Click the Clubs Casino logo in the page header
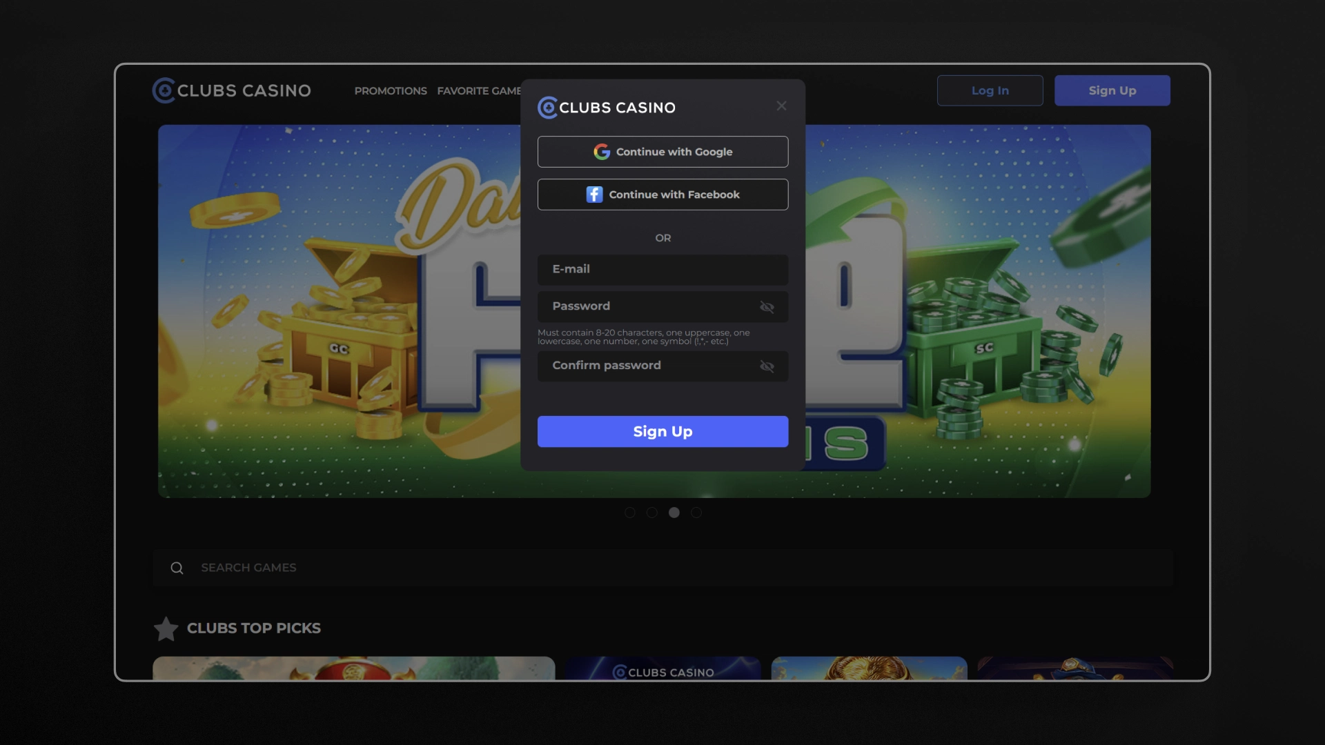The image size is (1325, 745). click(232, 90)
